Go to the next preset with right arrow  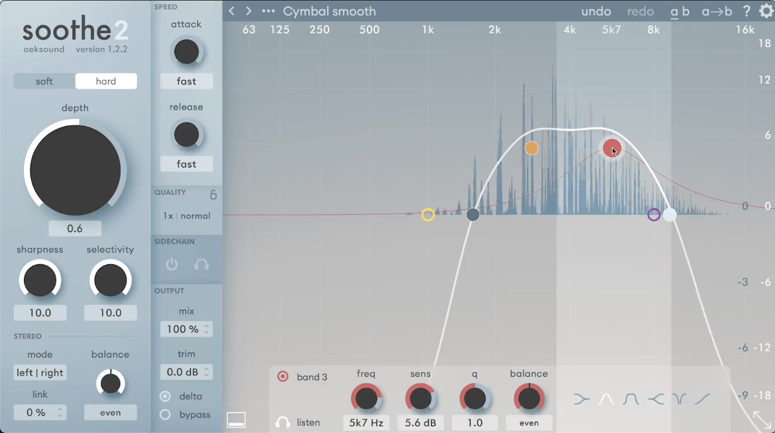[x=248, y=11]
